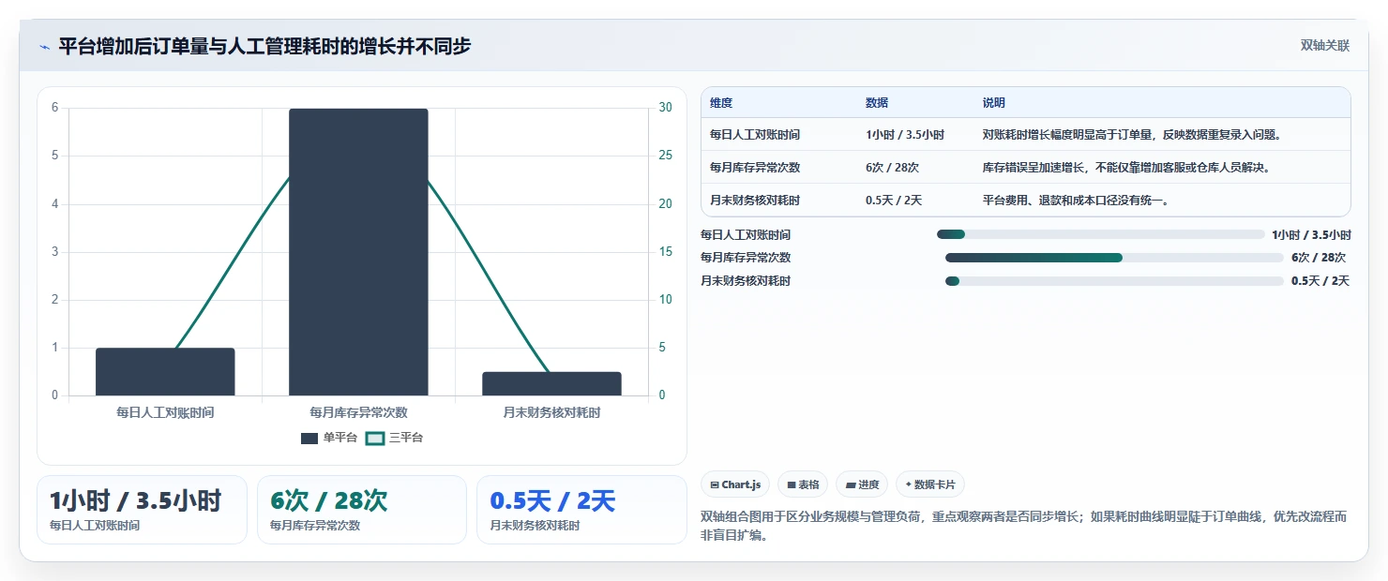Toggle the 三平台 legend item
1388x581 pixels.
(x=394, y=438)
